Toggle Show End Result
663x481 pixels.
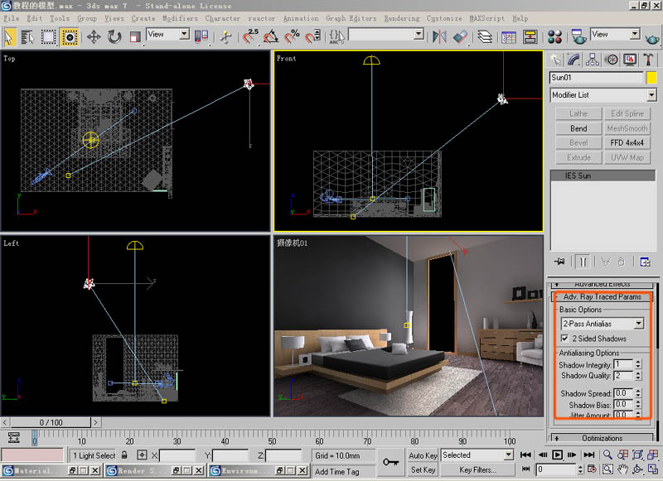583,262
